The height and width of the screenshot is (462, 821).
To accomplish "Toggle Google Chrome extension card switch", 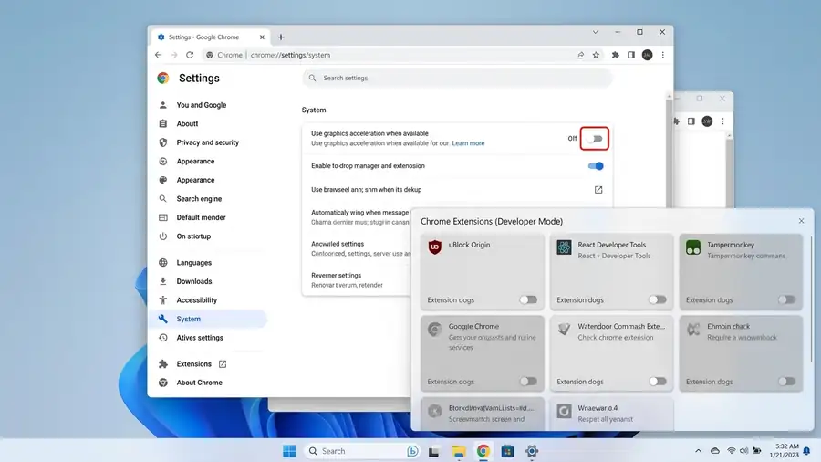I will (x=528, y=382).
